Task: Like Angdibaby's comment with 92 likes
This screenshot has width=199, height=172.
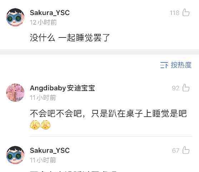Action: click(x=186, y=88)
